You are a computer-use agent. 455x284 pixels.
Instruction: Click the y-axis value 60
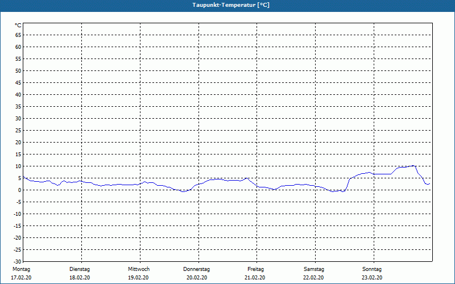(18, 47)
